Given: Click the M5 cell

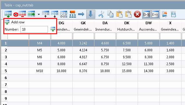Looking at the screenshot, I should pos(40,50).
